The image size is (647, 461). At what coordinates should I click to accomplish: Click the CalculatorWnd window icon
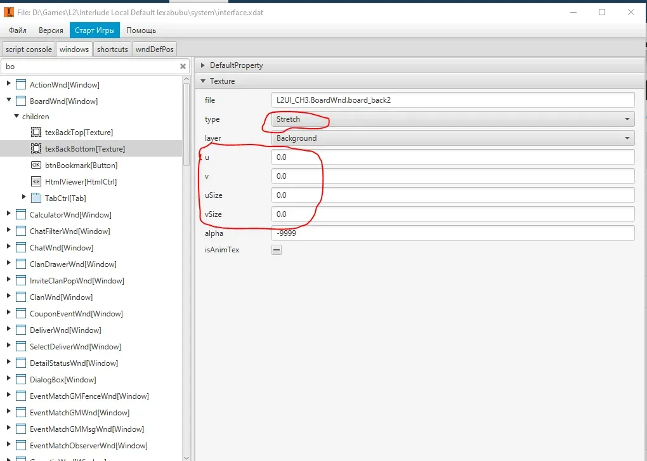(21, 215)
